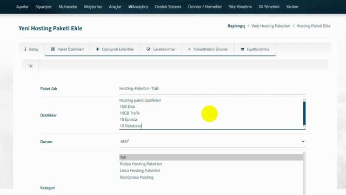Screen dimensions: 346x195
Task: Select Radyo Hosting Paketleri category
Action: point(141,164)
